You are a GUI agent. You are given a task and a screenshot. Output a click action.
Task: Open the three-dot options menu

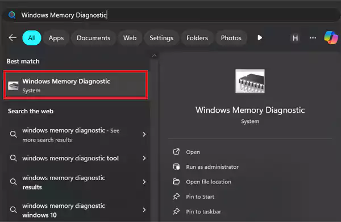[x=313, y=38]
